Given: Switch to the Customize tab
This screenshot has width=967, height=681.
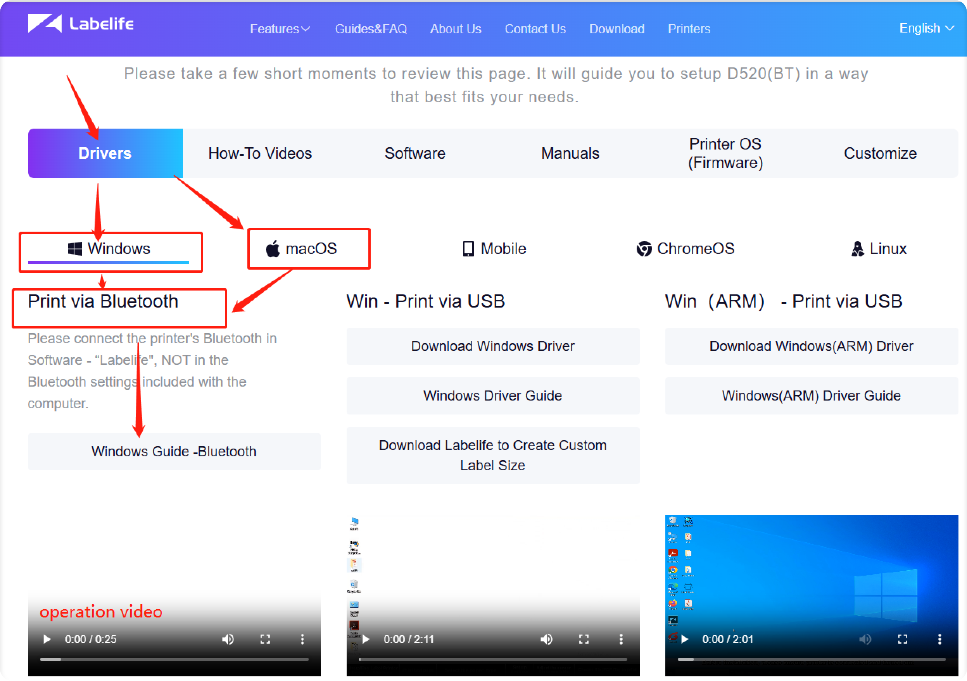Looking at the screenshot, I should (x=880, y=154).
